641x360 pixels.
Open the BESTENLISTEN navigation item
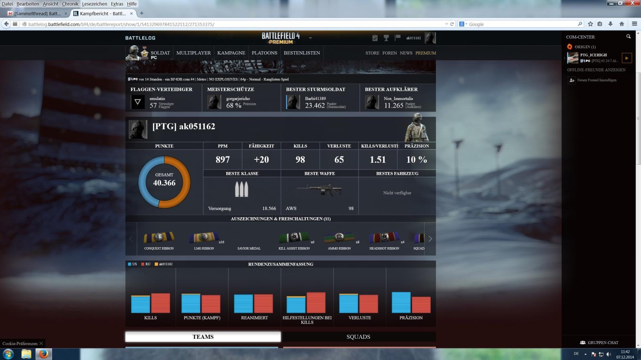tap(302, 53)
